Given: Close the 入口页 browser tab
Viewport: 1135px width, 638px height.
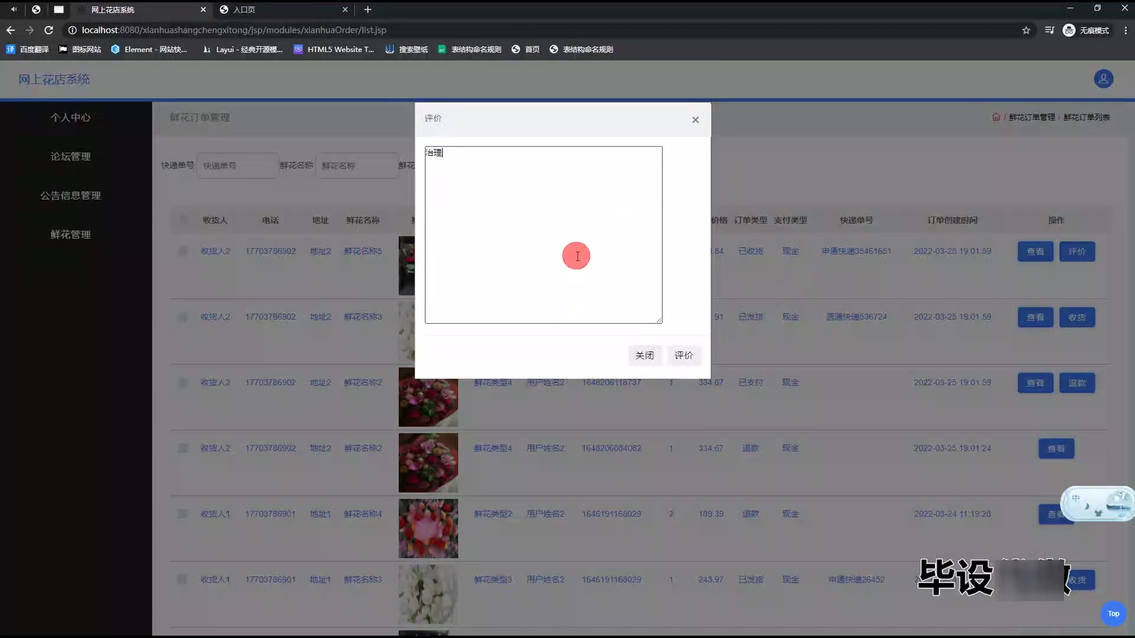Looking at the screenshot, I should [345, 9].
